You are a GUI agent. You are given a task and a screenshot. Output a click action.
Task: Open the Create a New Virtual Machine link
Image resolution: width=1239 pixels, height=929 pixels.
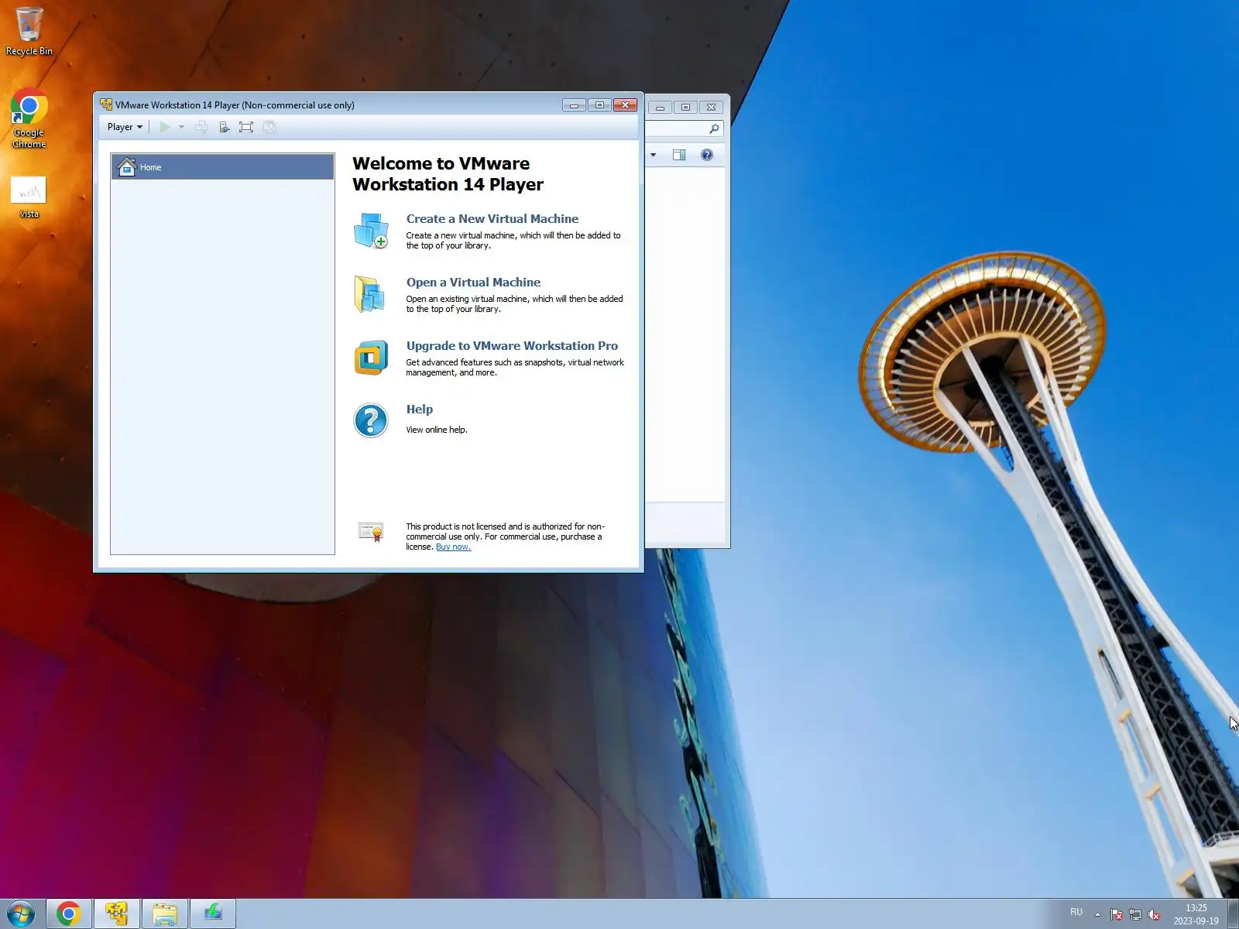coord(493,219)
